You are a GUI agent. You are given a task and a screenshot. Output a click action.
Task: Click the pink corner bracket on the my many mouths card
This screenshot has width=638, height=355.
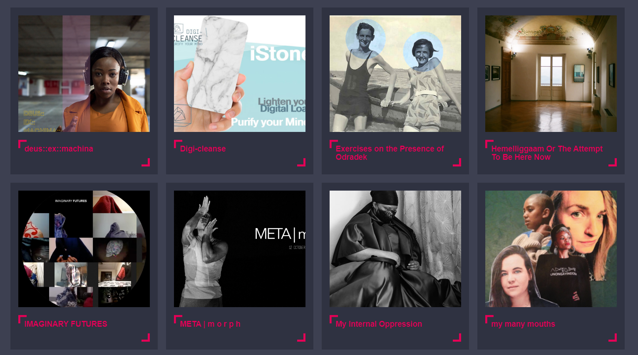point(613,338)
